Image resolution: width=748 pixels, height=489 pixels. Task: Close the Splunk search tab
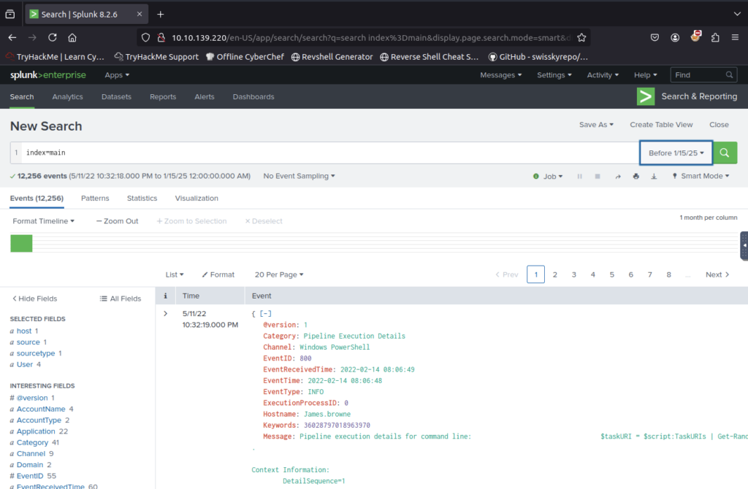pos(140,15)
